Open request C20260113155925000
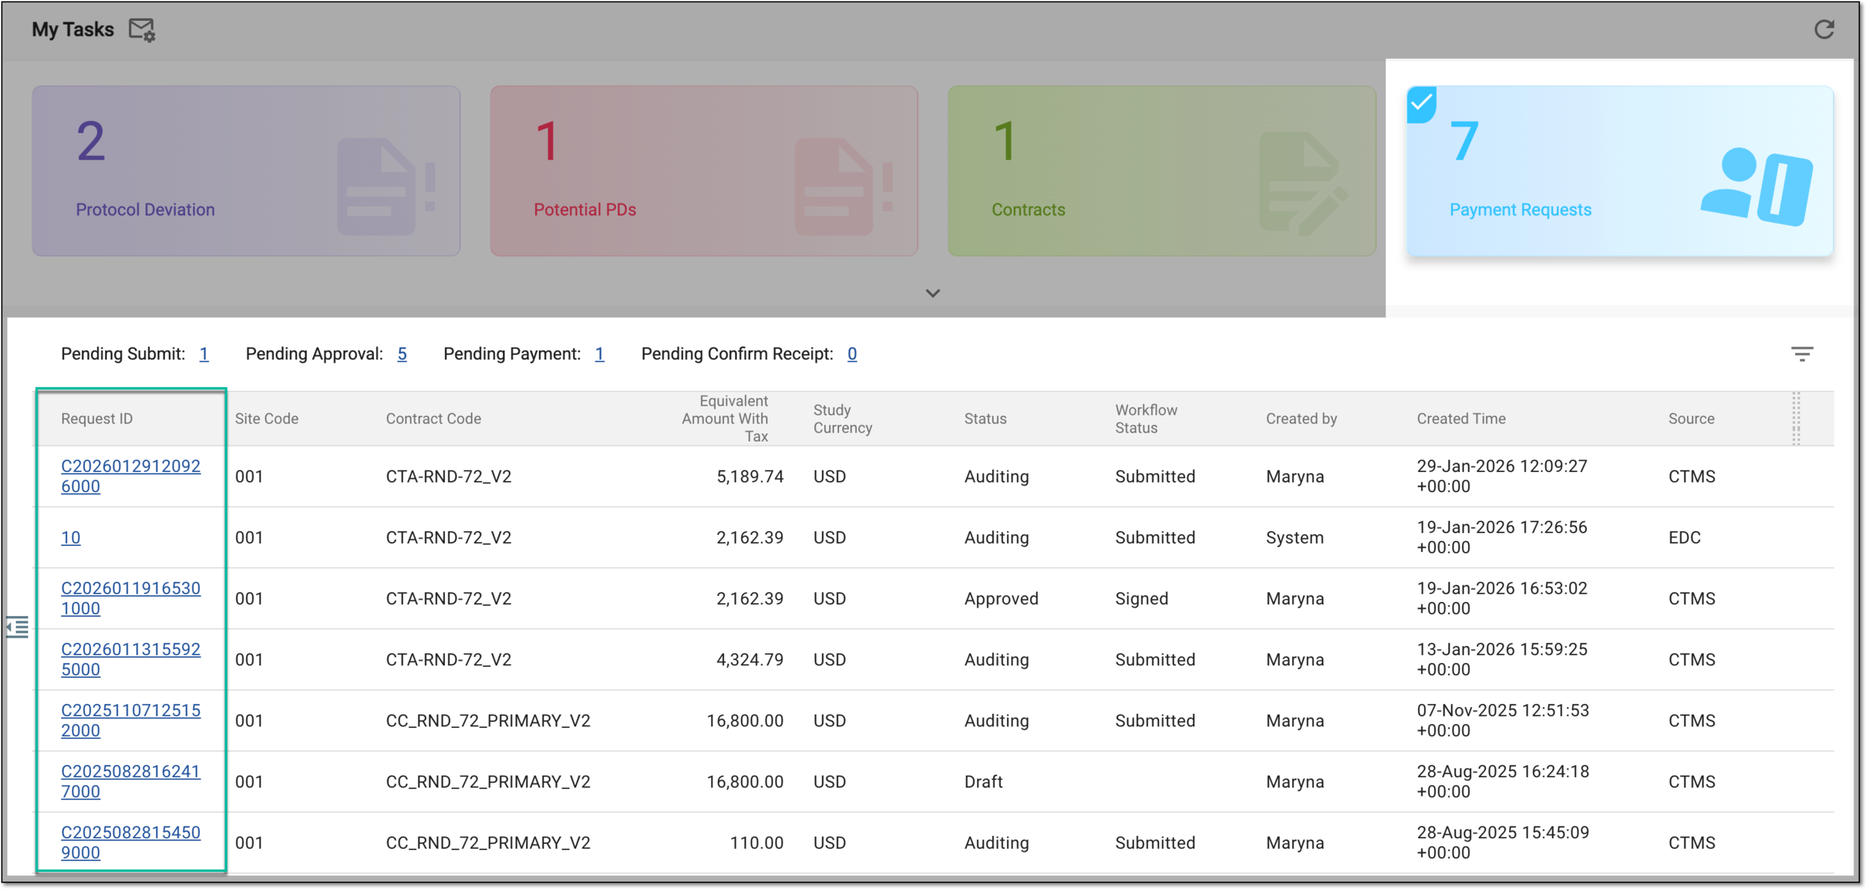This screenshot has width=1866, height=889. point(131,659)
